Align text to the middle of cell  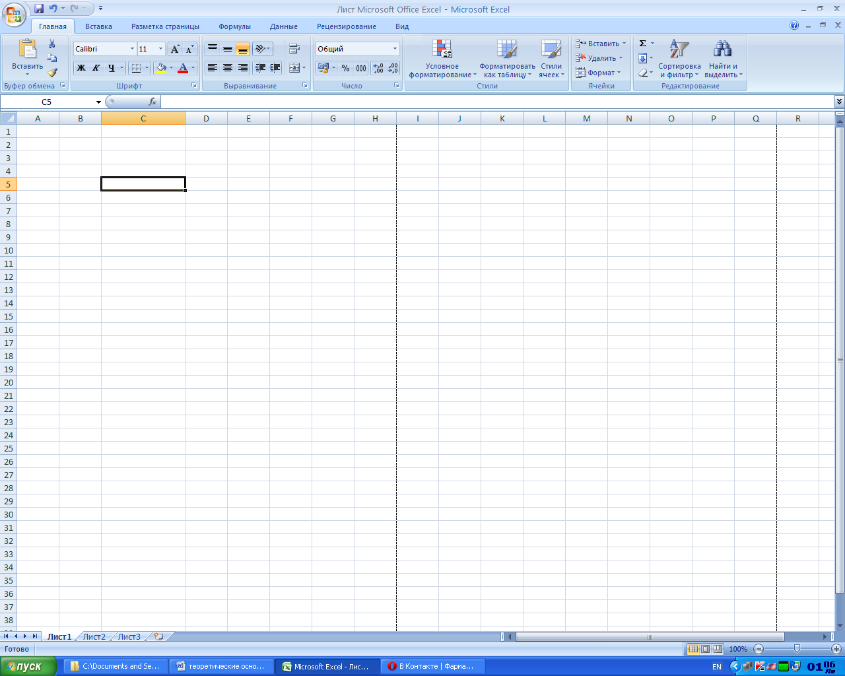coord(228,49)
